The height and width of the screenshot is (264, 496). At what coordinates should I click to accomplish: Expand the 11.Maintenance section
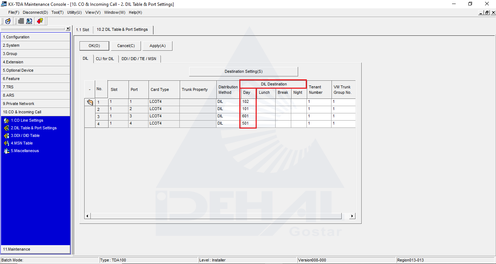(x=36, y=249)
